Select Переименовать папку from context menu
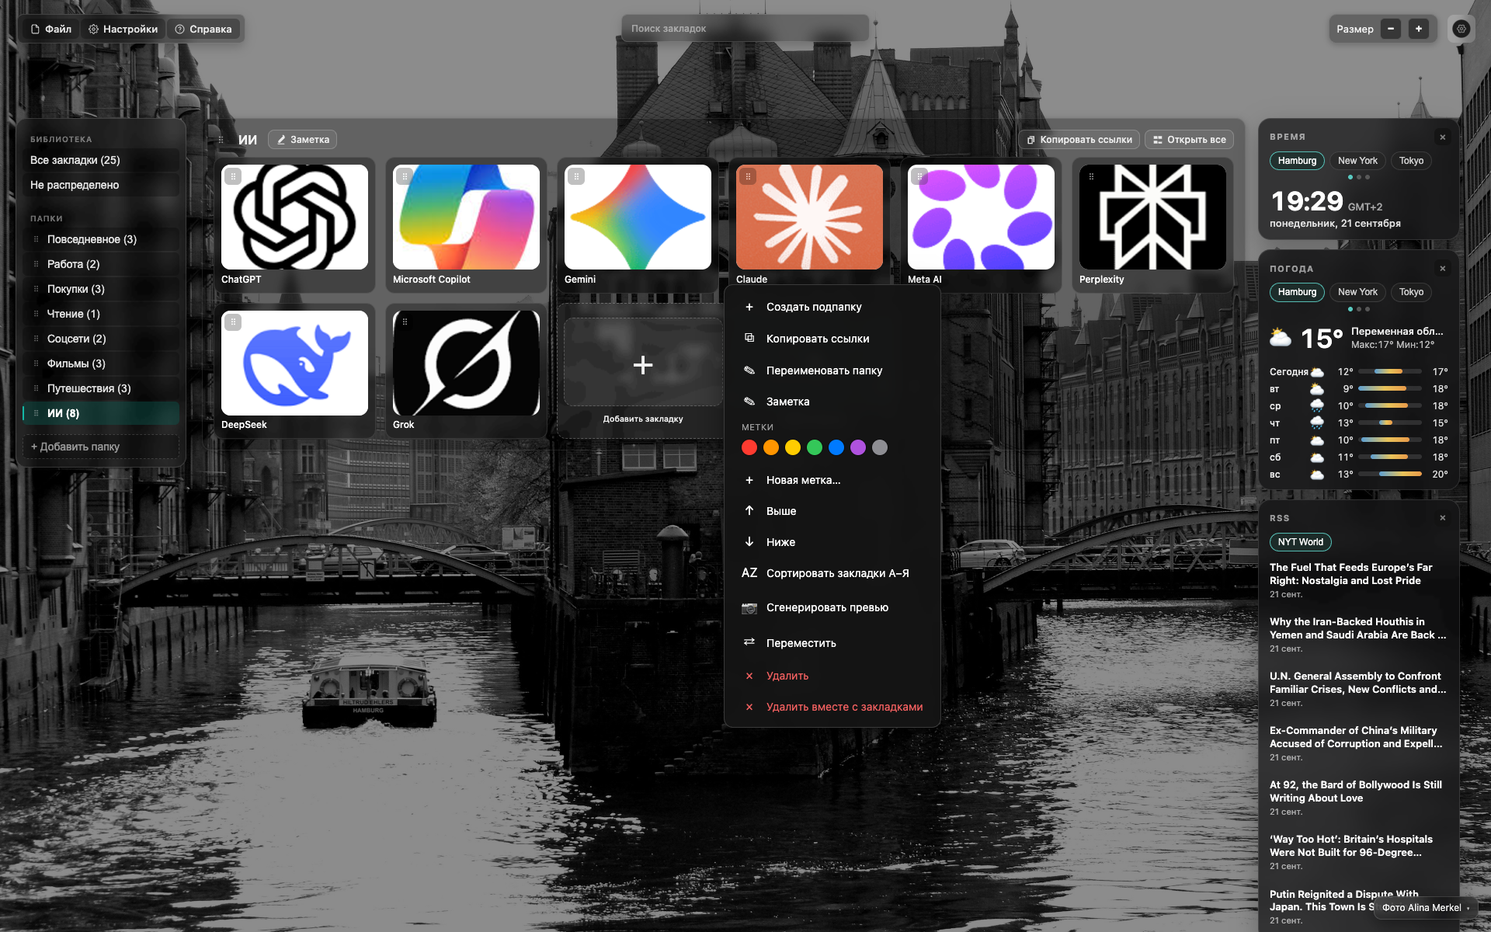1491x932 pixels. (x=832, y=370)
